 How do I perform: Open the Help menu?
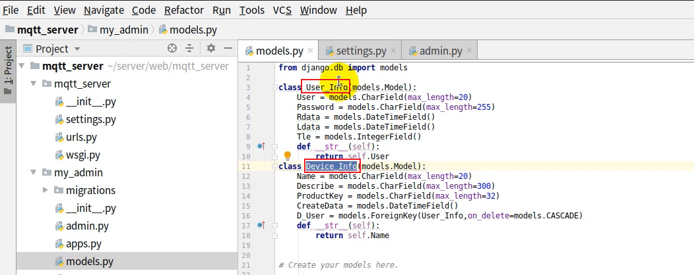[x=356, y=10]
